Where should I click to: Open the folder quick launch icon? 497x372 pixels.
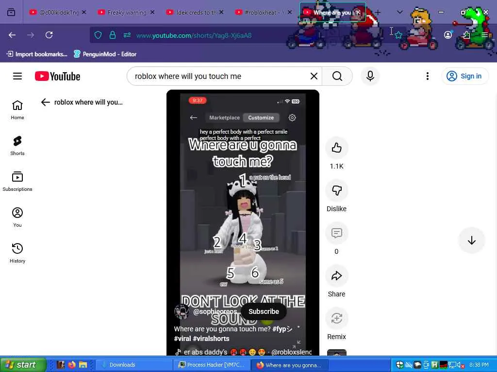[x=83, y=365]
